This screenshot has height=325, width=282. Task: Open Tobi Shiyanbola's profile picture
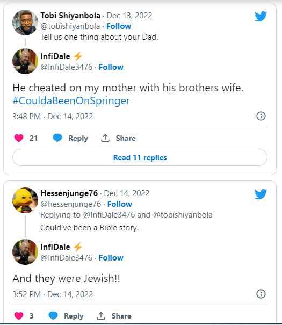25,23
